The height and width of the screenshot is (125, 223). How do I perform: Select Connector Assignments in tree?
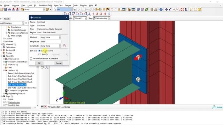point(18,91)
